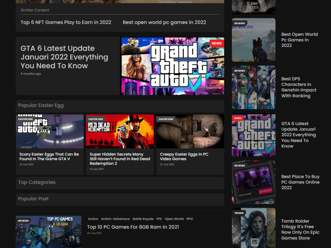331x248 pixels.
Task: Click the 'Similar Content' label
Action: 35,10
